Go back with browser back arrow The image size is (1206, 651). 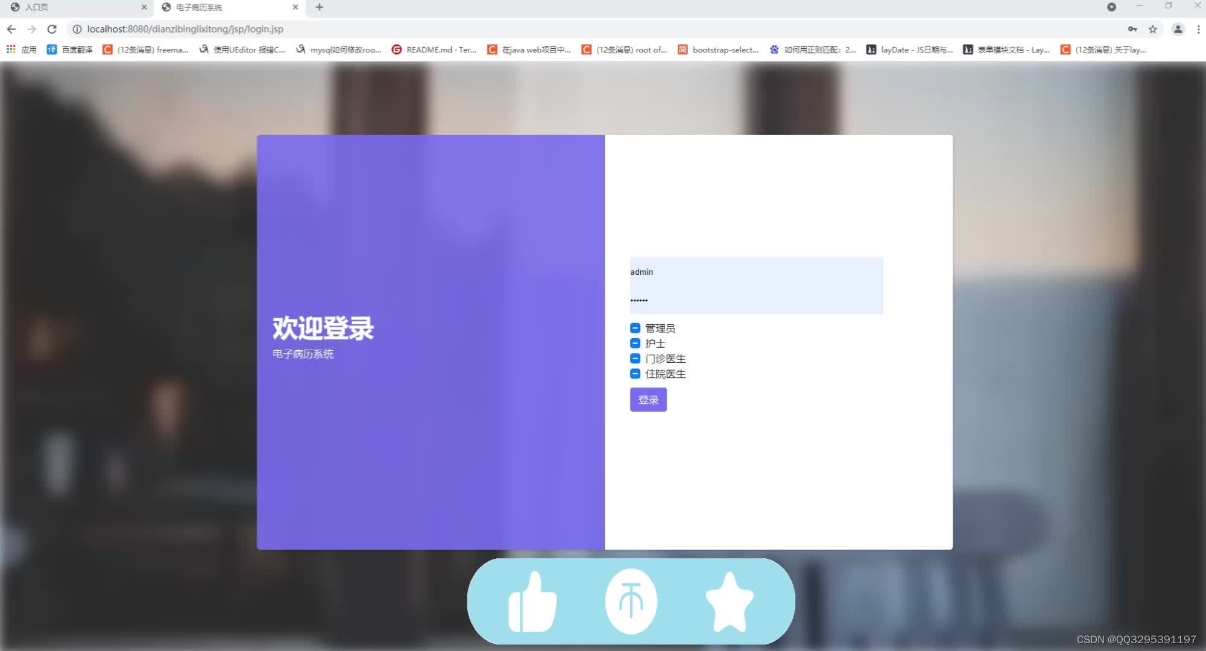tap(11, 29)
